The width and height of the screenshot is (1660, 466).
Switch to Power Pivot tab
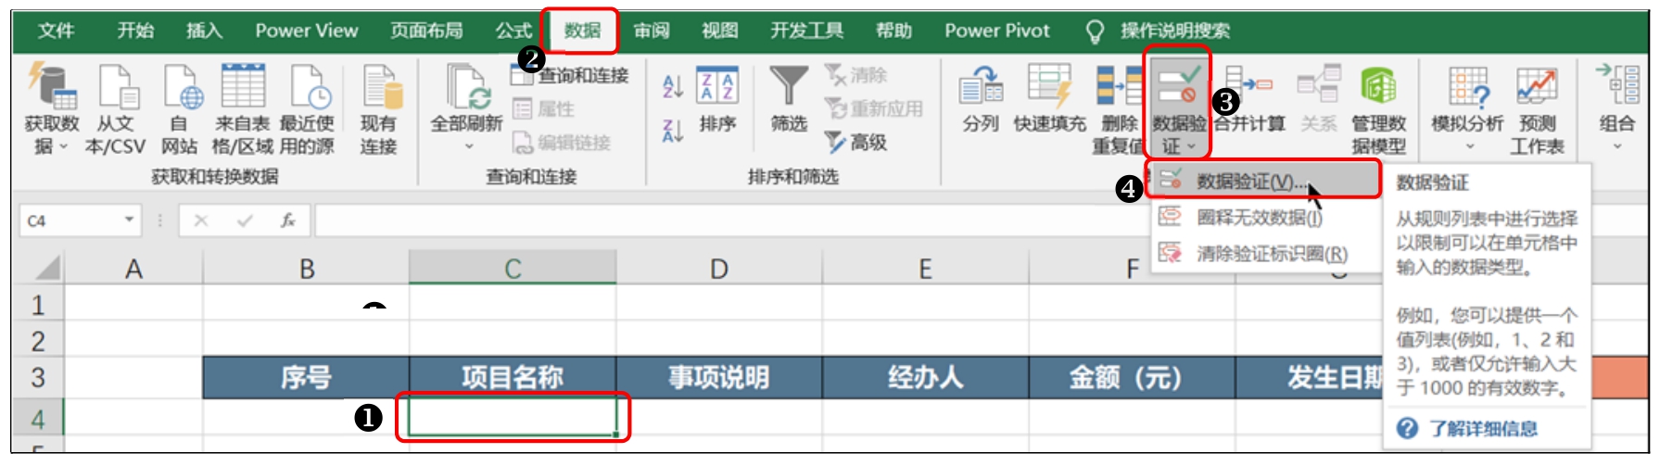(x=997, y=31)
